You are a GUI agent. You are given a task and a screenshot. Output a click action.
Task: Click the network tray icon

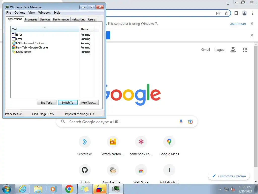227,189
